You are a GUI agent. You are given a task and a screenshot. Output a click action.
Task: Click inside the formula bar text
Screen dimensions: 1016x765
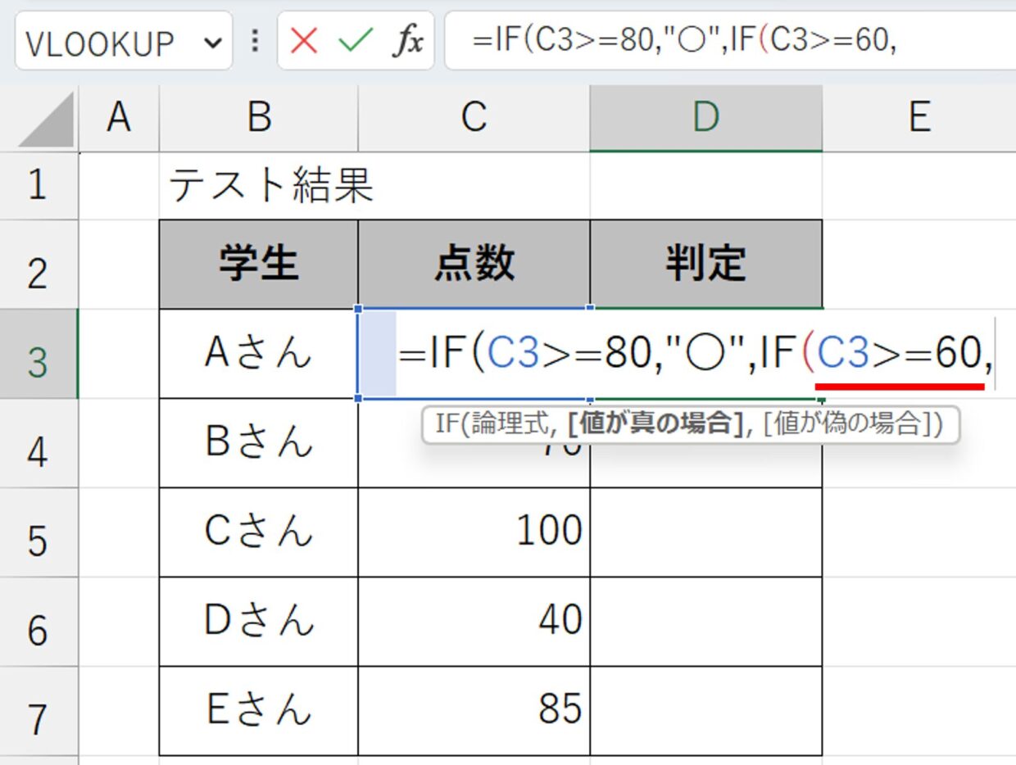coord(684,41)
